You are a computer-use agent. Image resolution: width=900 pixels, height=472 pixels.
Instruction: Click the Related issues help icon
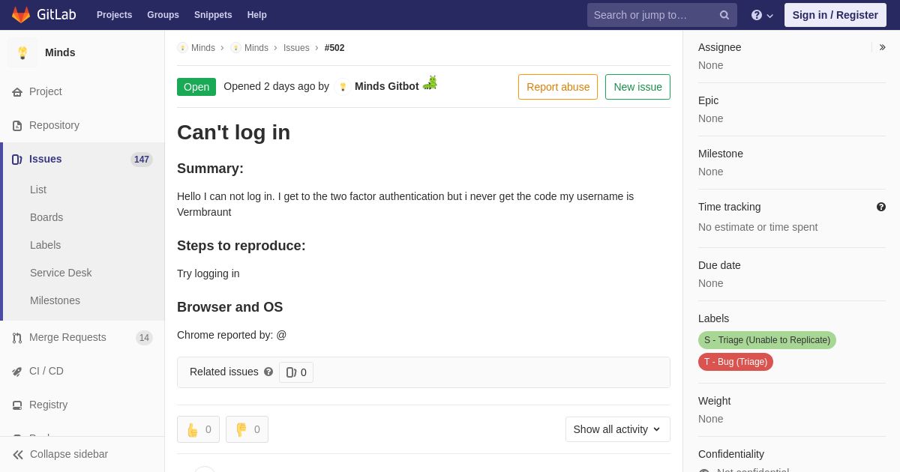[x=268, y=372]
